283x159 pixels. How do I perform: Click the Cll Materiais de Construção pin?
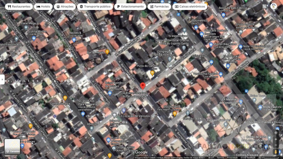(x=241, y=102)
